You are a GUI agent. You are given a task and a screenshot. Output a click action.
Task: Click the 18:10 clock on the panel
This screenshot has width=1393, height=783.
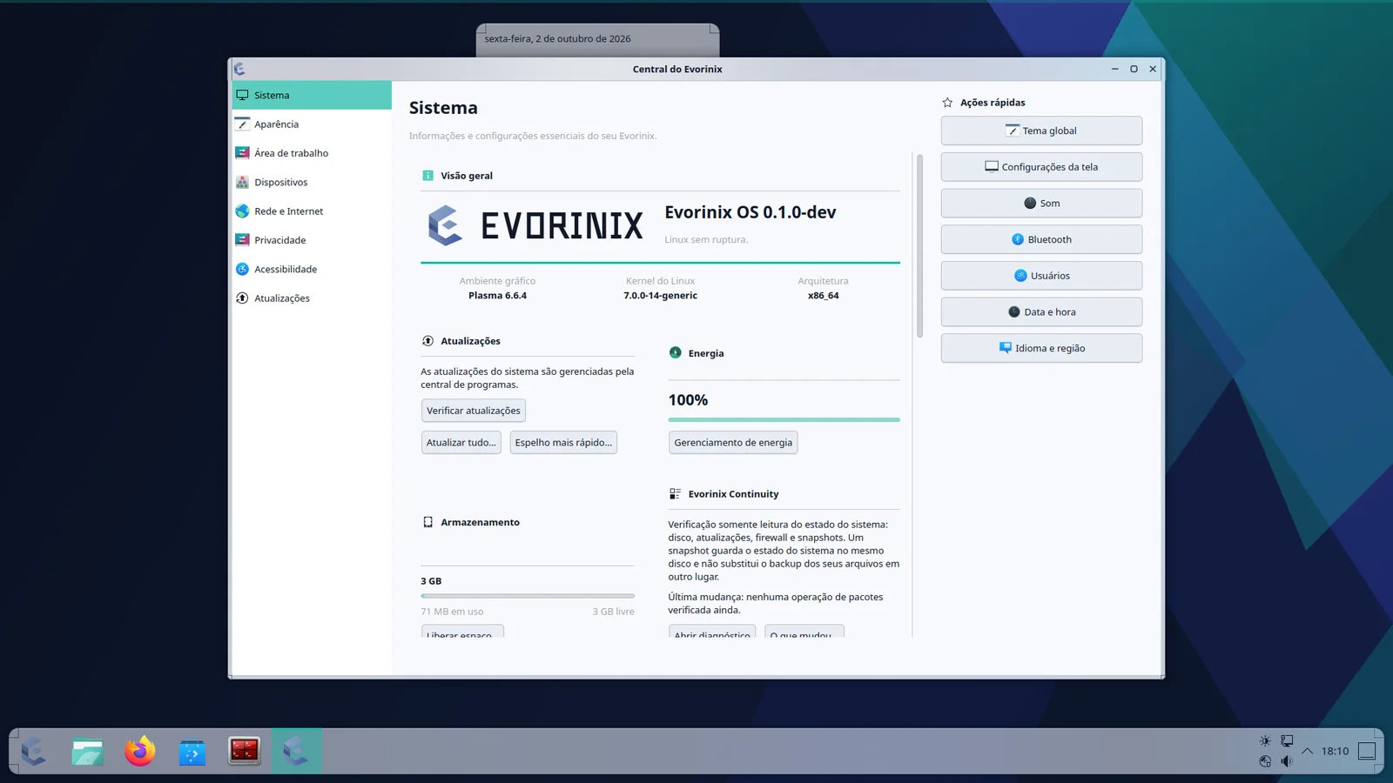1335,751
